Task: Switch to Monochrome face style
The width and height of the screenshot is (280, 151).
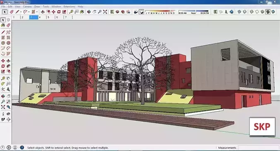Action: point(273,12)
